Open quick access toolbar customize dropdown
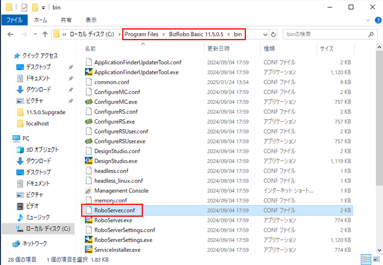The image size is (383, 265). coord(43,8)
